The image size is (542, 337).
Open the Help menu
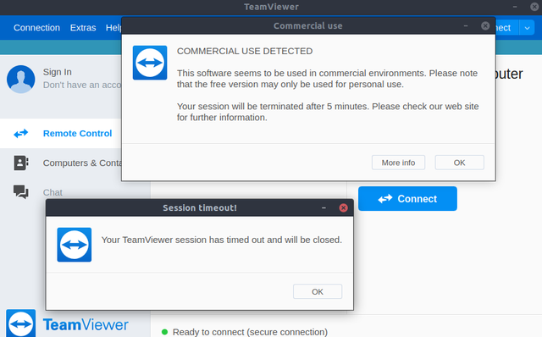click(x=113, y=28)
